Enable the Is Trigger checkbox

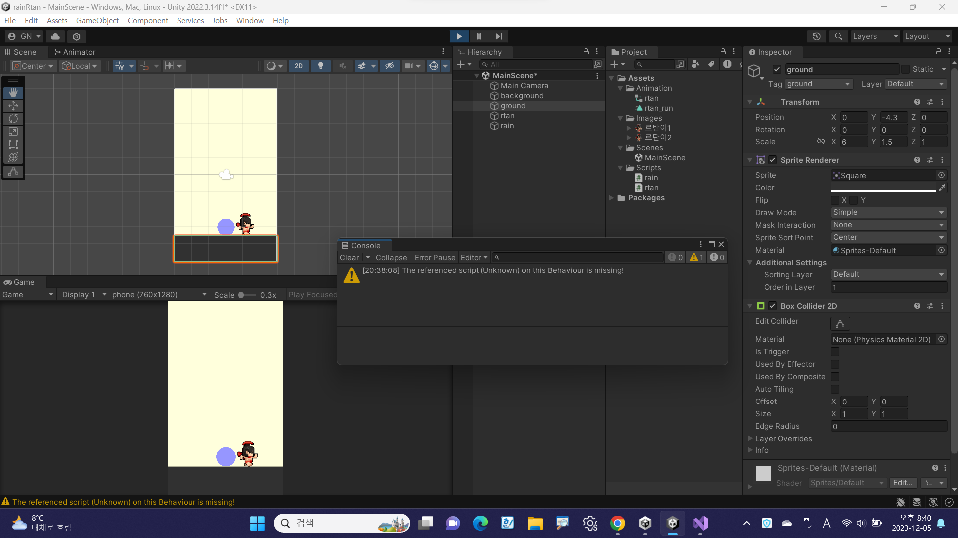point(835,352)
